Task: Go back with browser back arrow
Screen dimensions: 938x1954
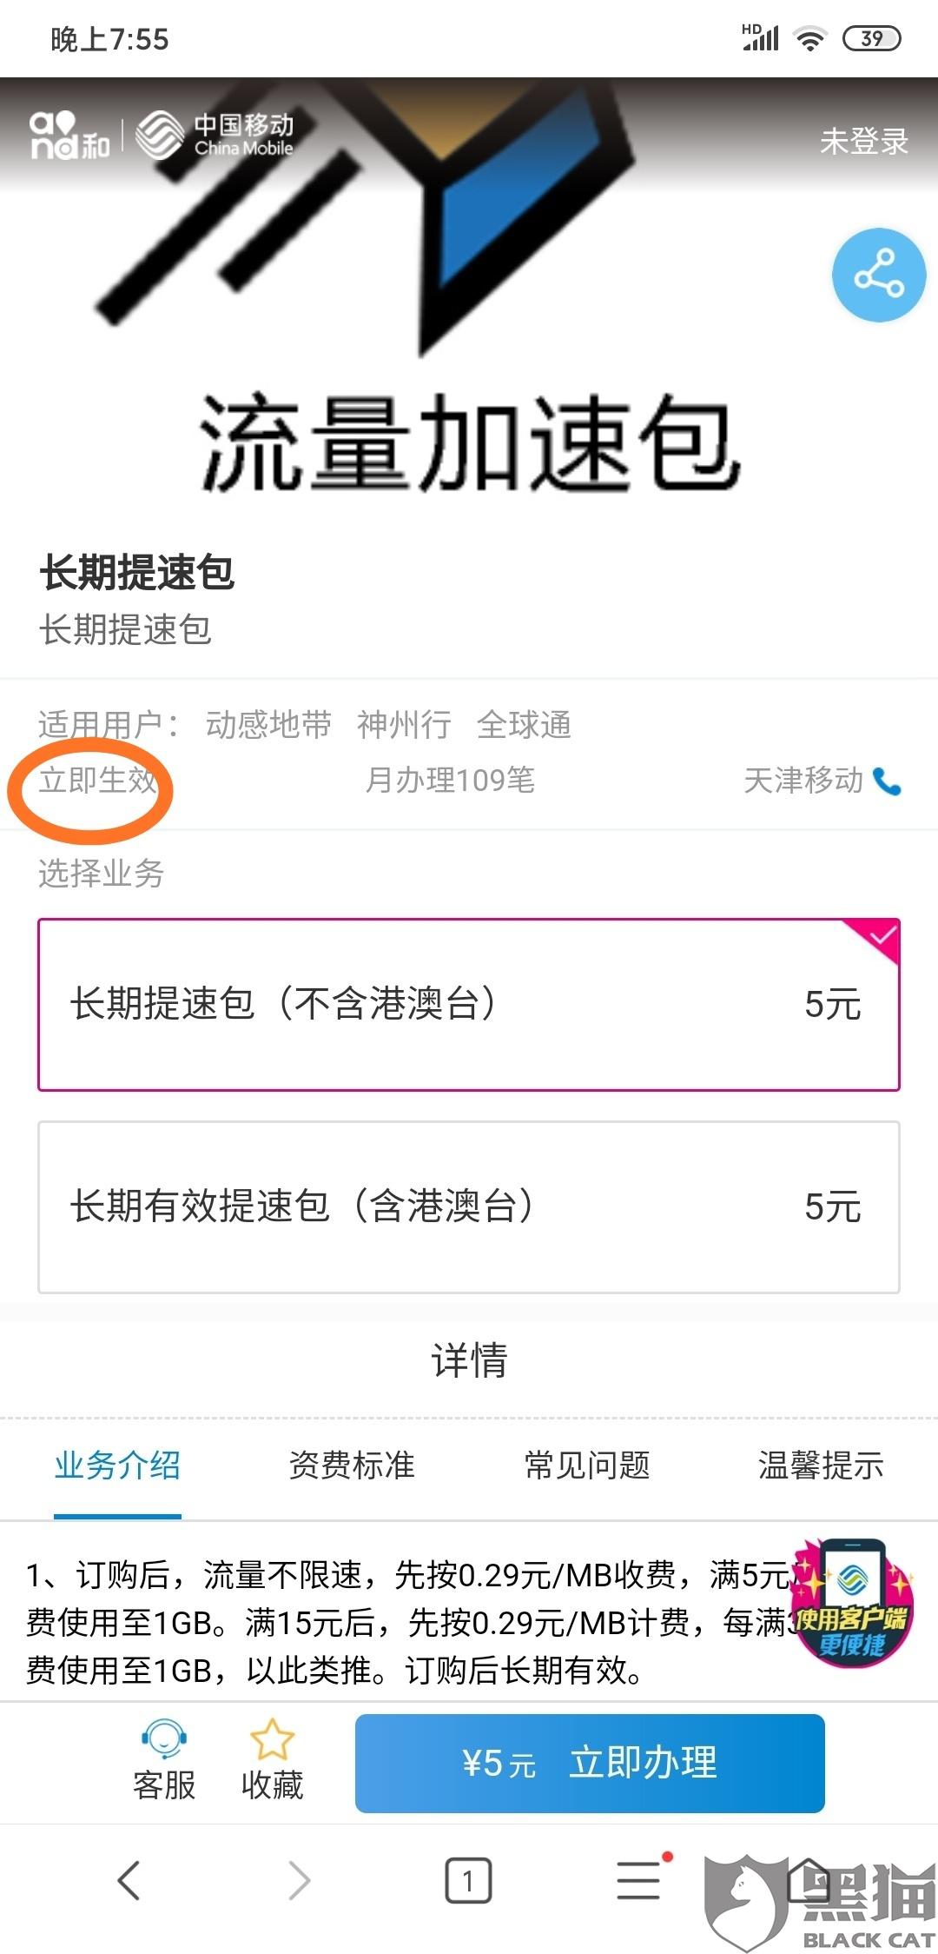Action: [x=129, y=1881]
